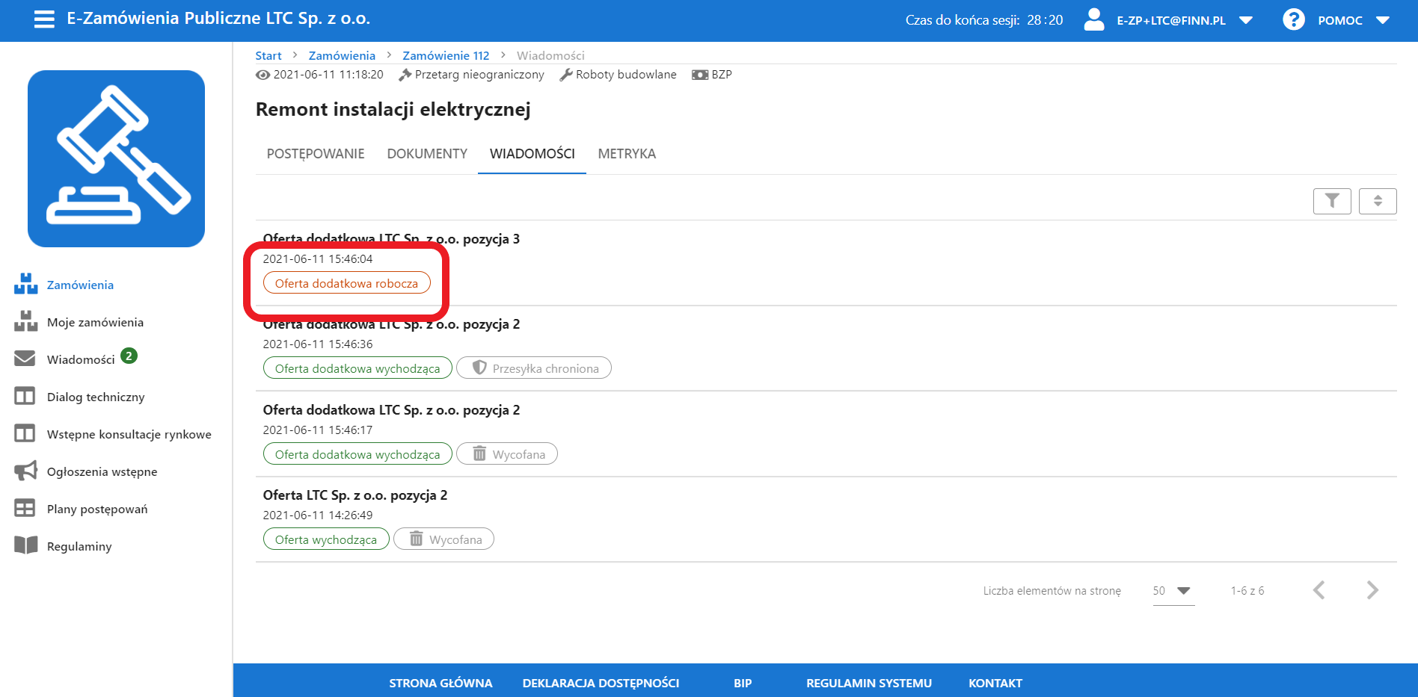The height and width of the screenshot is (697, 1418).
Task: Click the Oferta wychodząca tag
Action: click(326, 539)
